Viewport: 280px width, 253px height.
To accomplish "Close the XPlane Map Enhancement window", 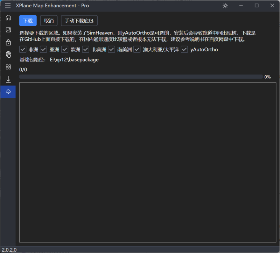I will click(x=272, y=6).
